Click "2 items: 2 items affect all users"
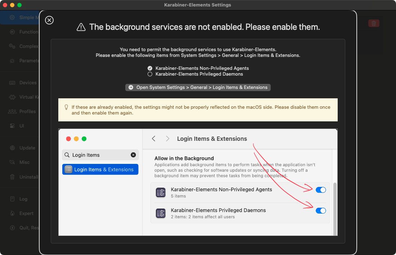 click(x=203, y=217)
